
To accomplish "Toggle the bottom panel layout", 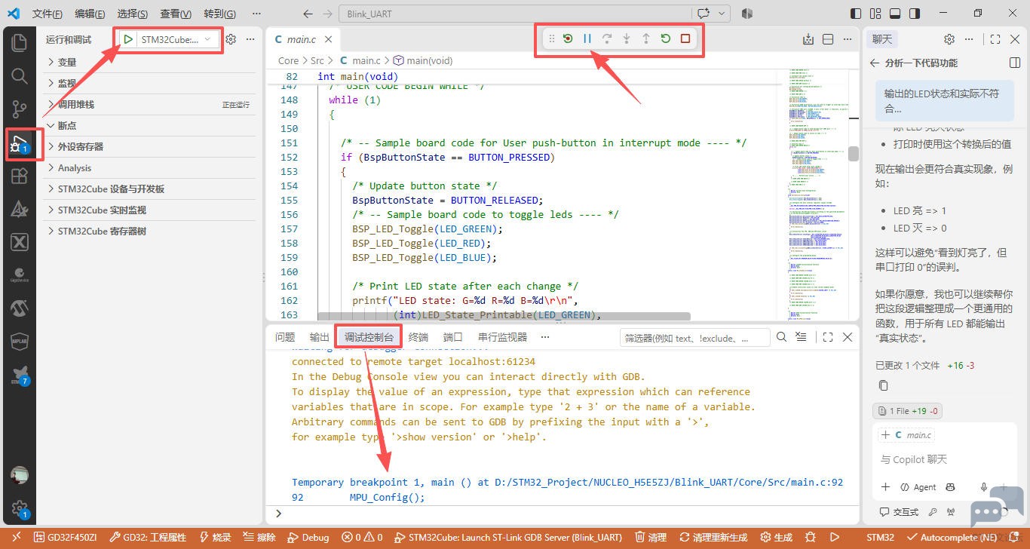I will (x=895, y=14).
